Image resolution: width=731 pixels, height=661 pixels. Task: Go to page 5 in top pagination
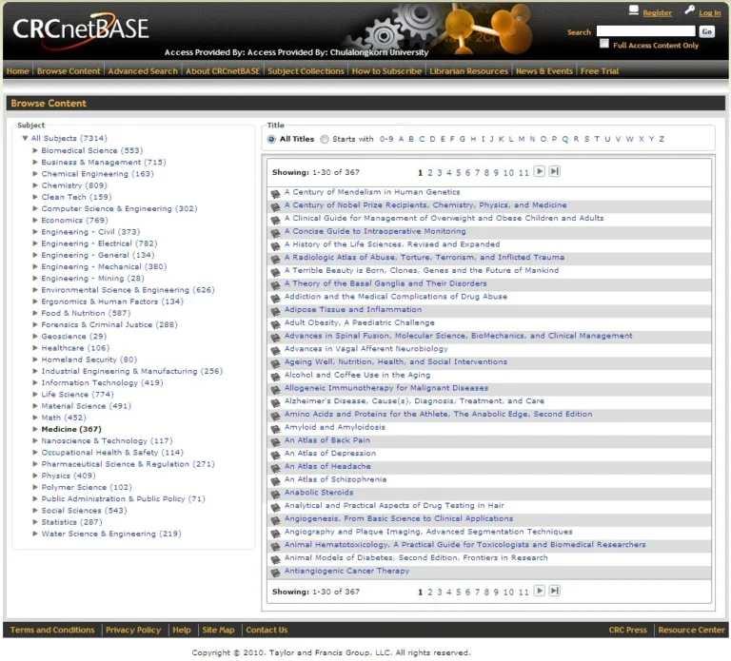coord(458,172)
